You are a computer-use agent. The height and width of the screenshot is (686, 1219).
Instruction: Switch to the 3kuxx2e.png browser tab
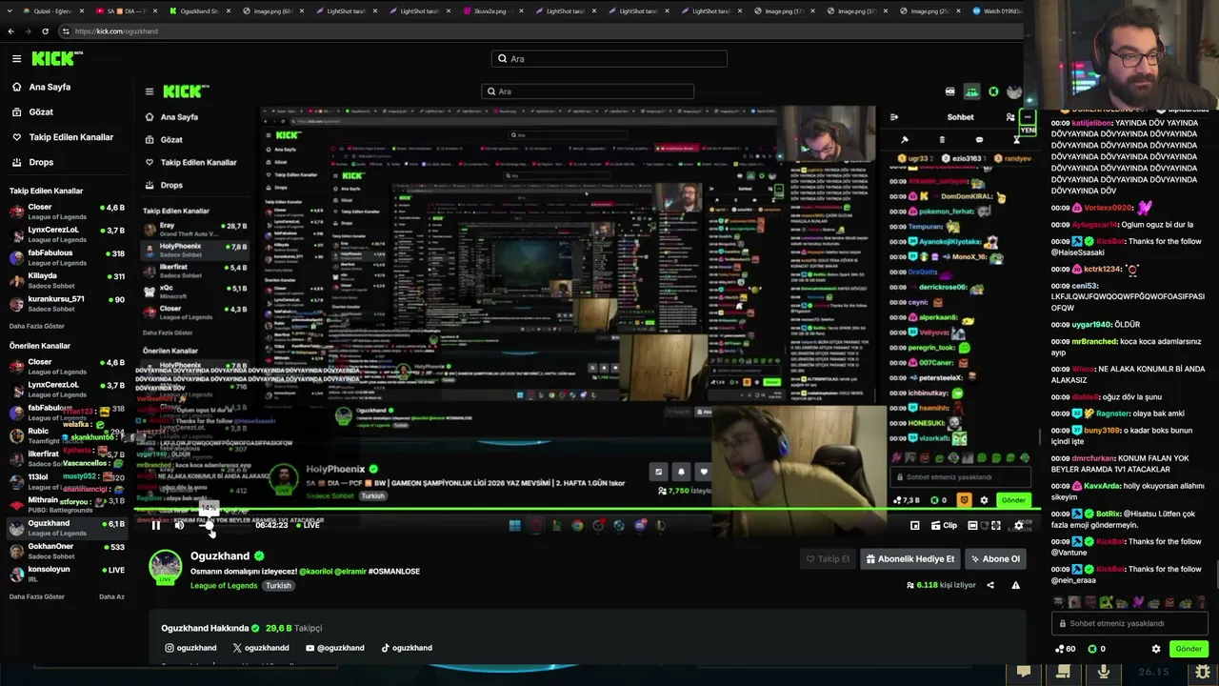click(493, 11)
